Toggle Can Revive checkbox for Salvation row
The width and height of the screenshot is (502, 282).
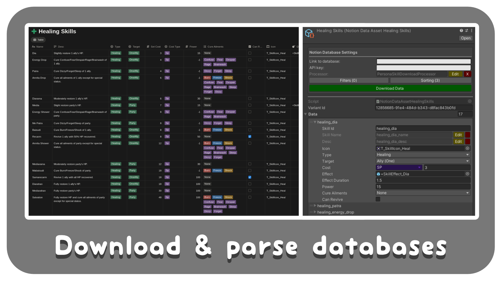click(250, 197)
